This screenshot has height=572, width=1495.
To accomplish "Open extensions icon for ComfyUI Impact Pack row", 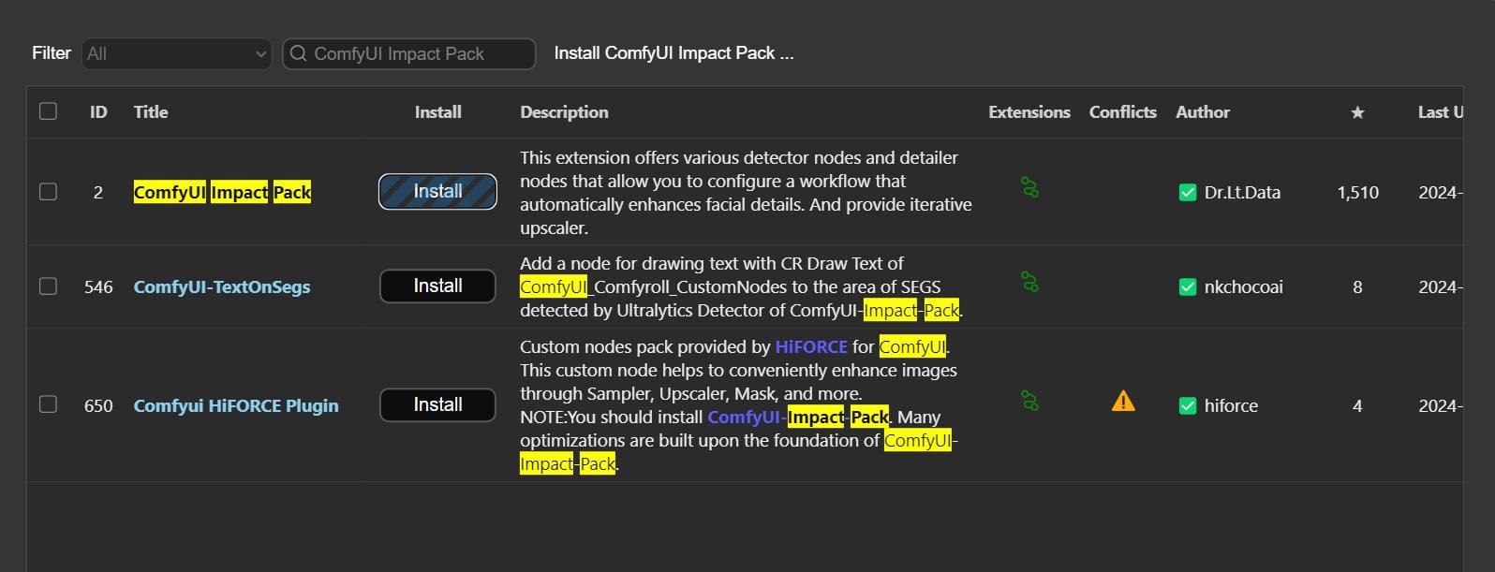I will click(x=1029, y=187).
